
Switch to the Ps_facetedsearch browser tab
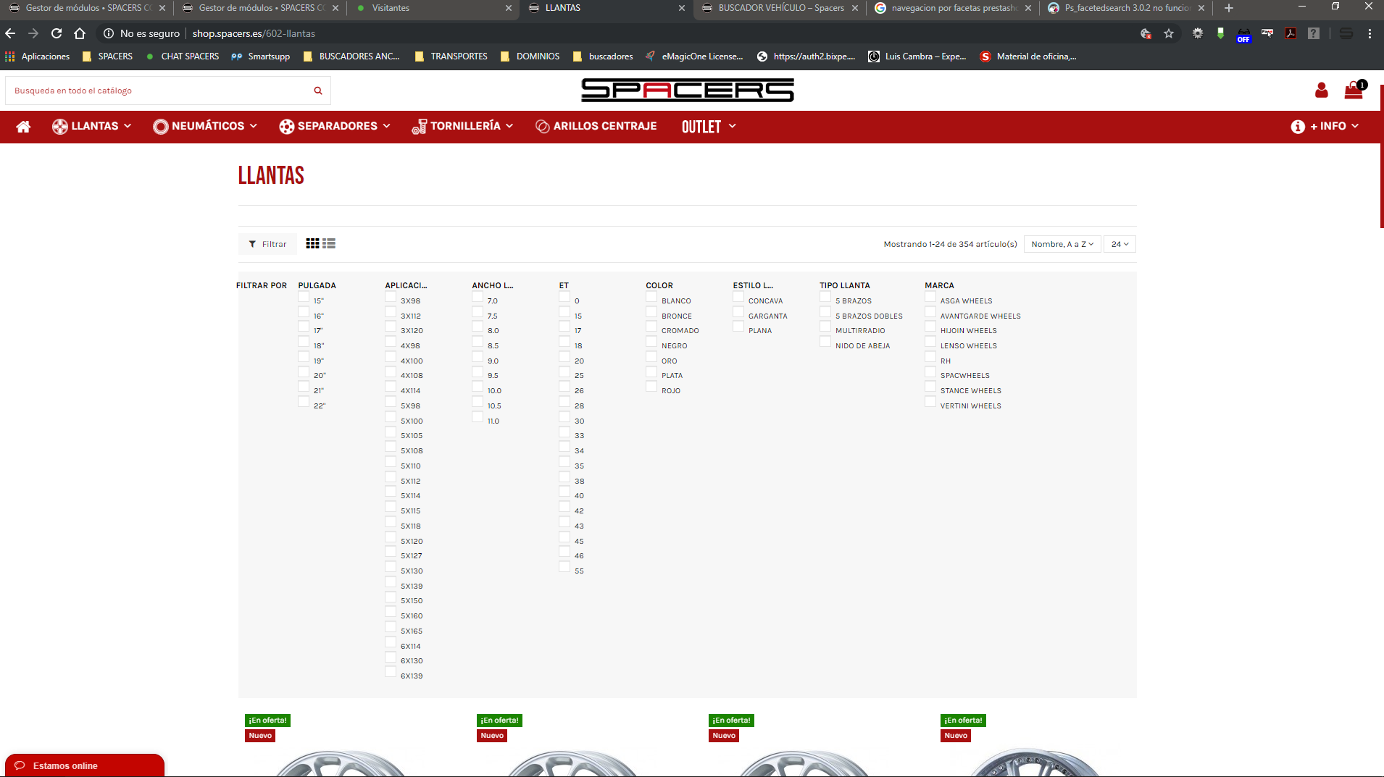(1126, 8)
